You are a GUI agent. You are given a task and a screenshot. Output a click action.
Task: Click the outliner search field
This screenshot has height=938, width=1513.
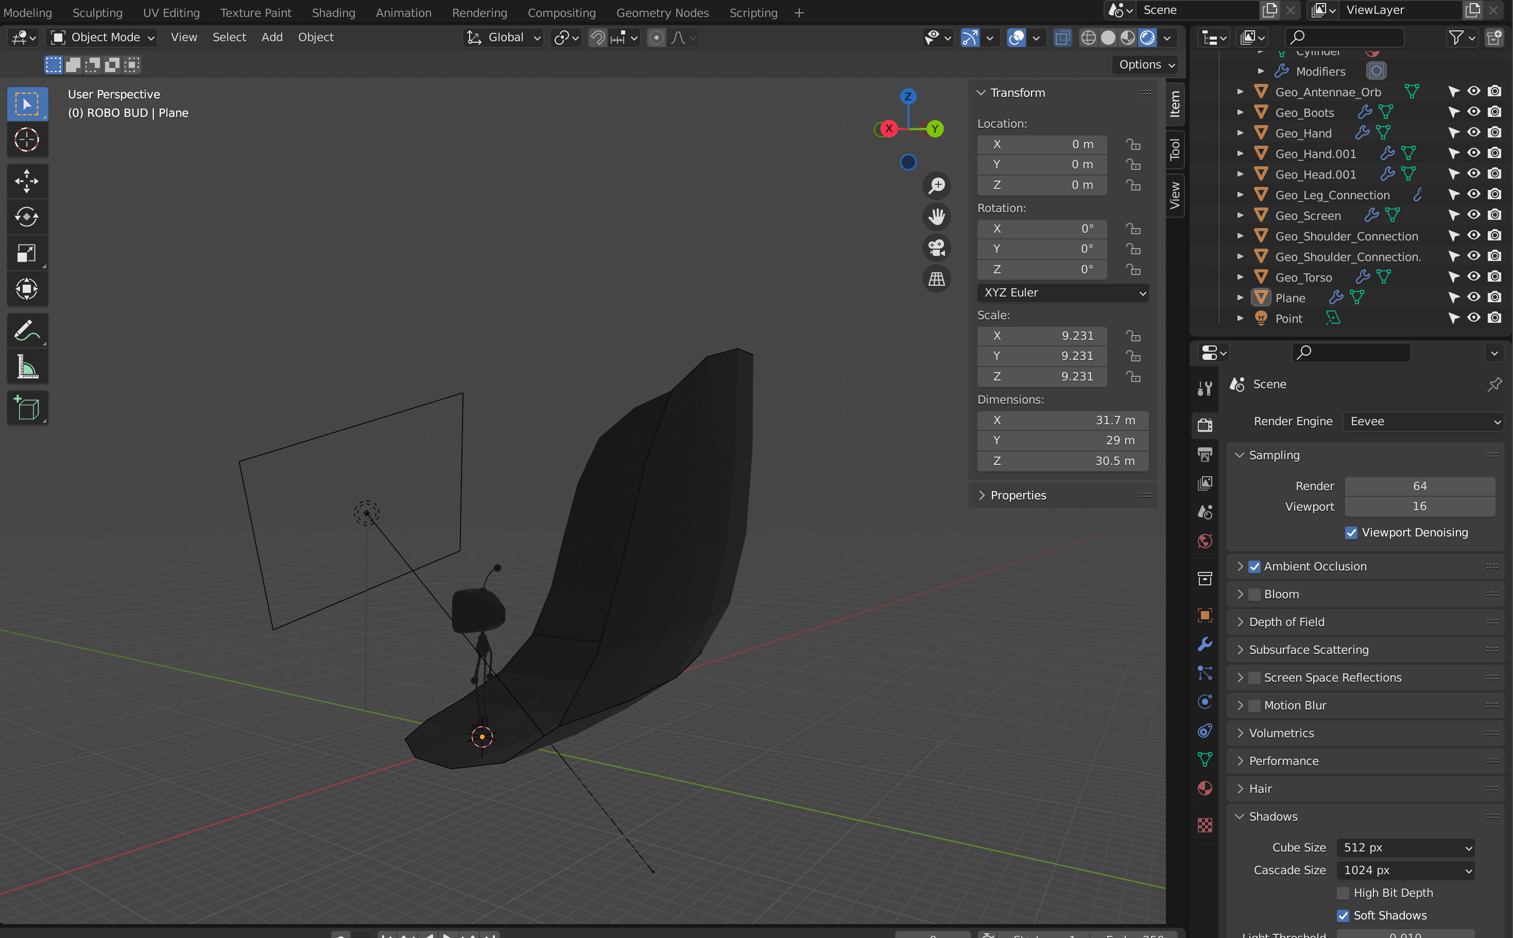(1344, 38)
